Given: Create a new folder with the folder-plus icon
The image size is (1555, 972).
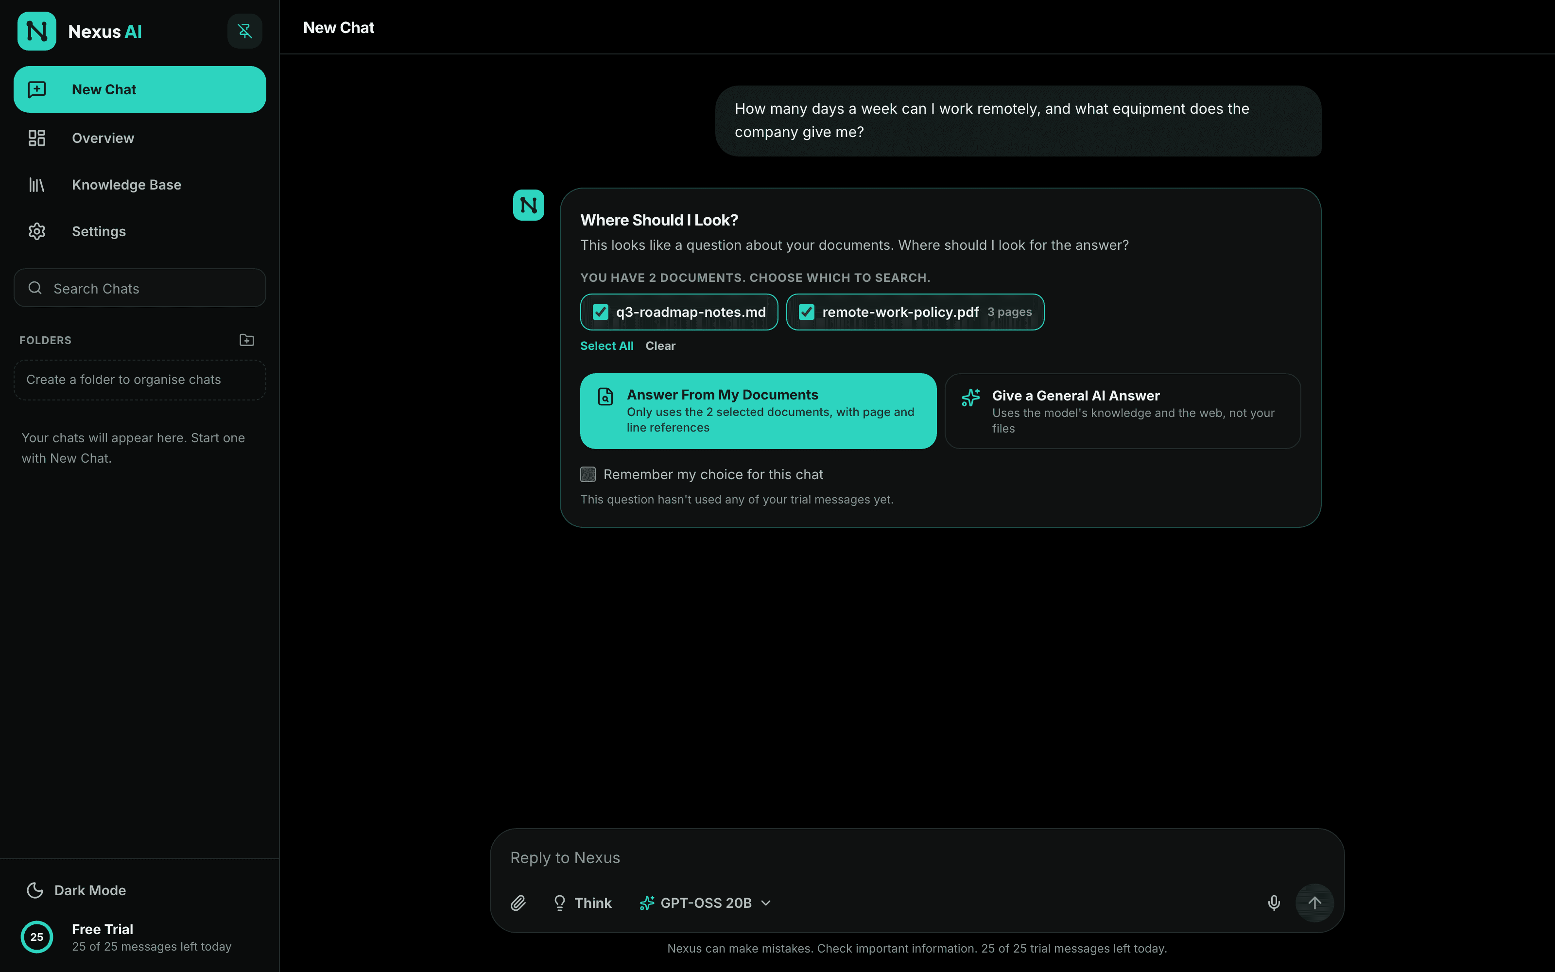Looking at the screenshot, I should (247, 340).
